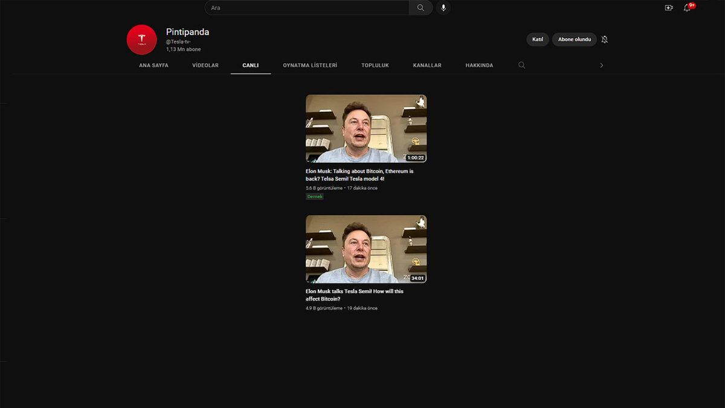Open the HAKKINDA tab
Viewport: 725px width, 408px height.
pyautogui.click(x=479, y=65)
